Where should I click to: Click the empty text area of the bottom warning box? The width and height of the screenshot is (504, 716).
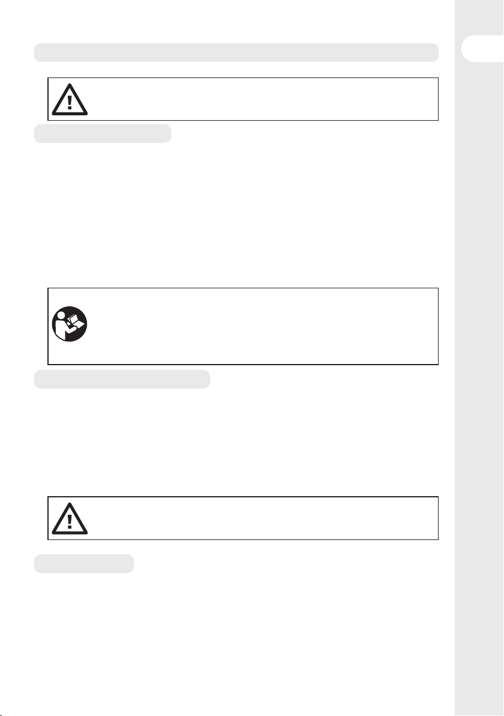(x=262, y=518)
